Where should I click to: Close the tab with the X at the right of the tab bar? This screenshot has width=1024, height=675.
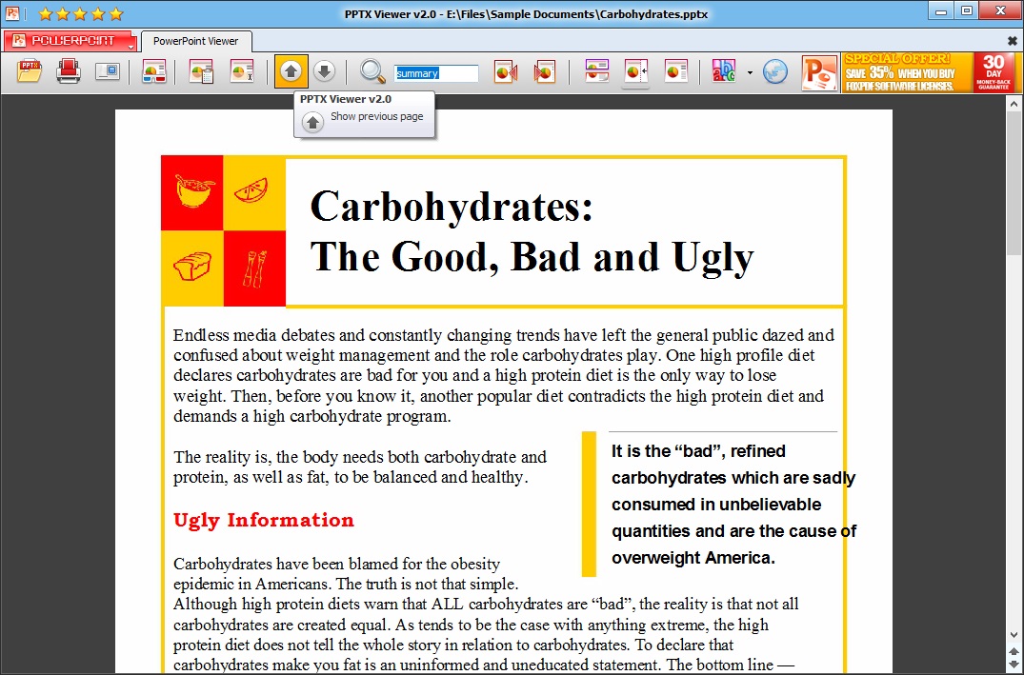click(x=1013, y=41)
